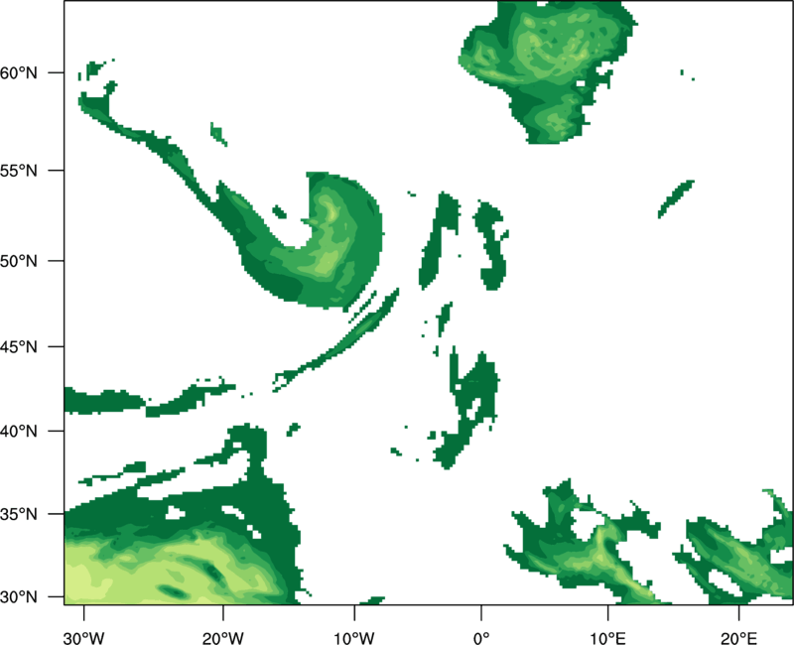
Task: Click the 55°N latitude label
Action: pos(19,170)
